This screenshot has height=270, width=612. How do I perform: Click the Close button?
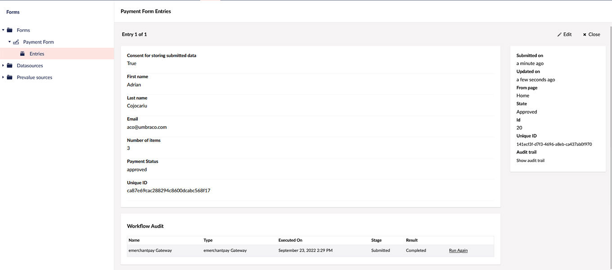[x=591, y=35]
